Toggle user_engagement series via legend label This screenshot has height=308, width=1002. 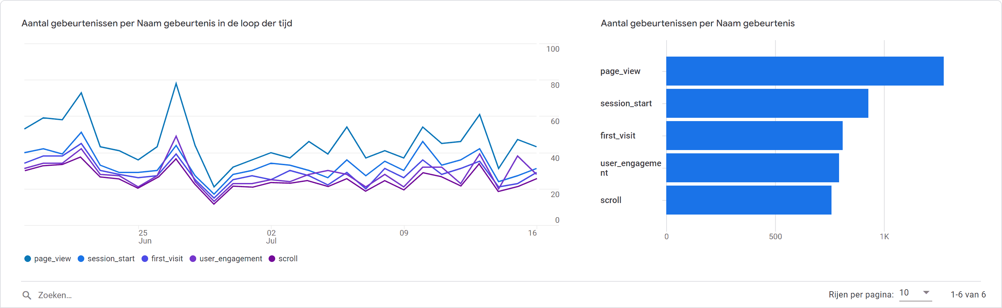(231, 259)
